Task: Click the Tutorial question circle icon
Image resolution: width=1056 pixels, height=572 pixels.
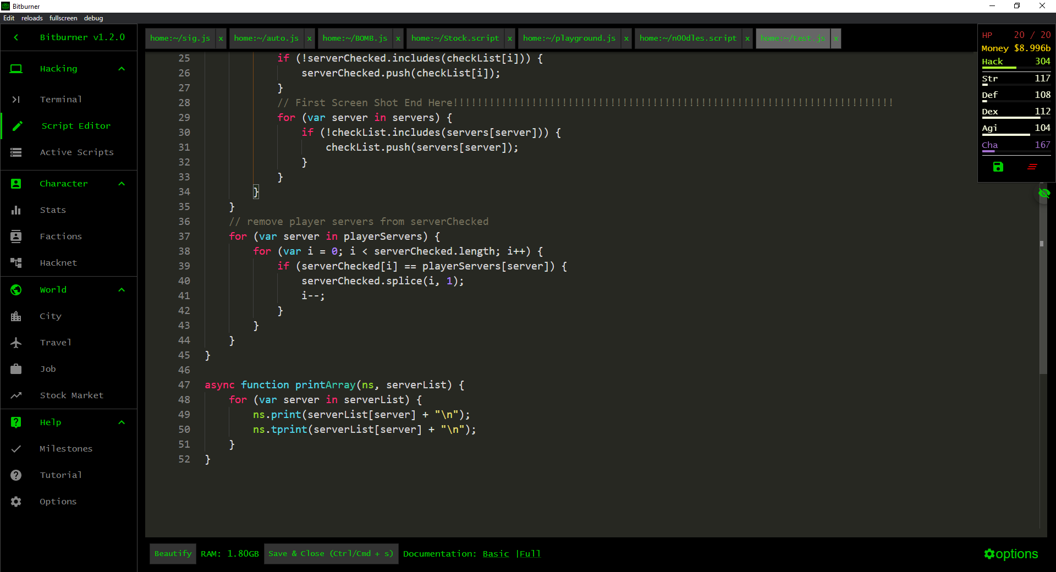Action: point(16,475)
